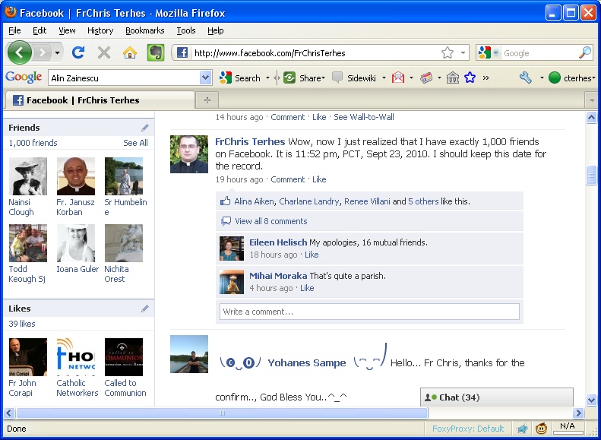Click in the Google search box
The width and height of the screenshot is (601, 440).
(539, 53)
